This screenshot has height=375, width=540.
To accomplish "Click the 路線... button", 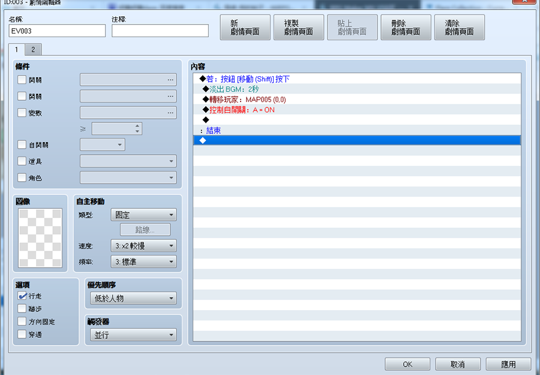I will [x=145, y=230].
